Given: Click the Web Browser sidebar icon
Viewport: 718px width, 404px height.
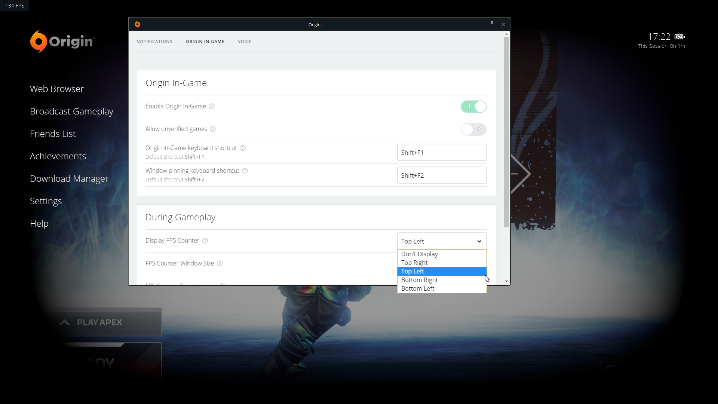Looking at the screenshot, I should click(57, 89).
